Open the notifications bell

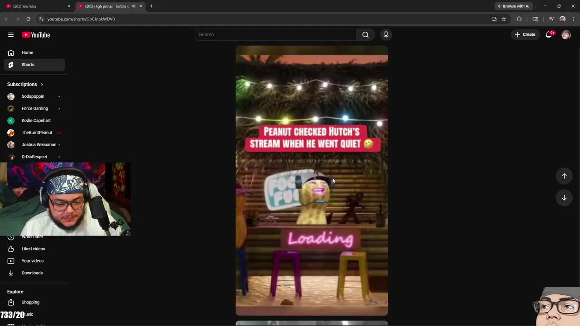click(549, 35)
